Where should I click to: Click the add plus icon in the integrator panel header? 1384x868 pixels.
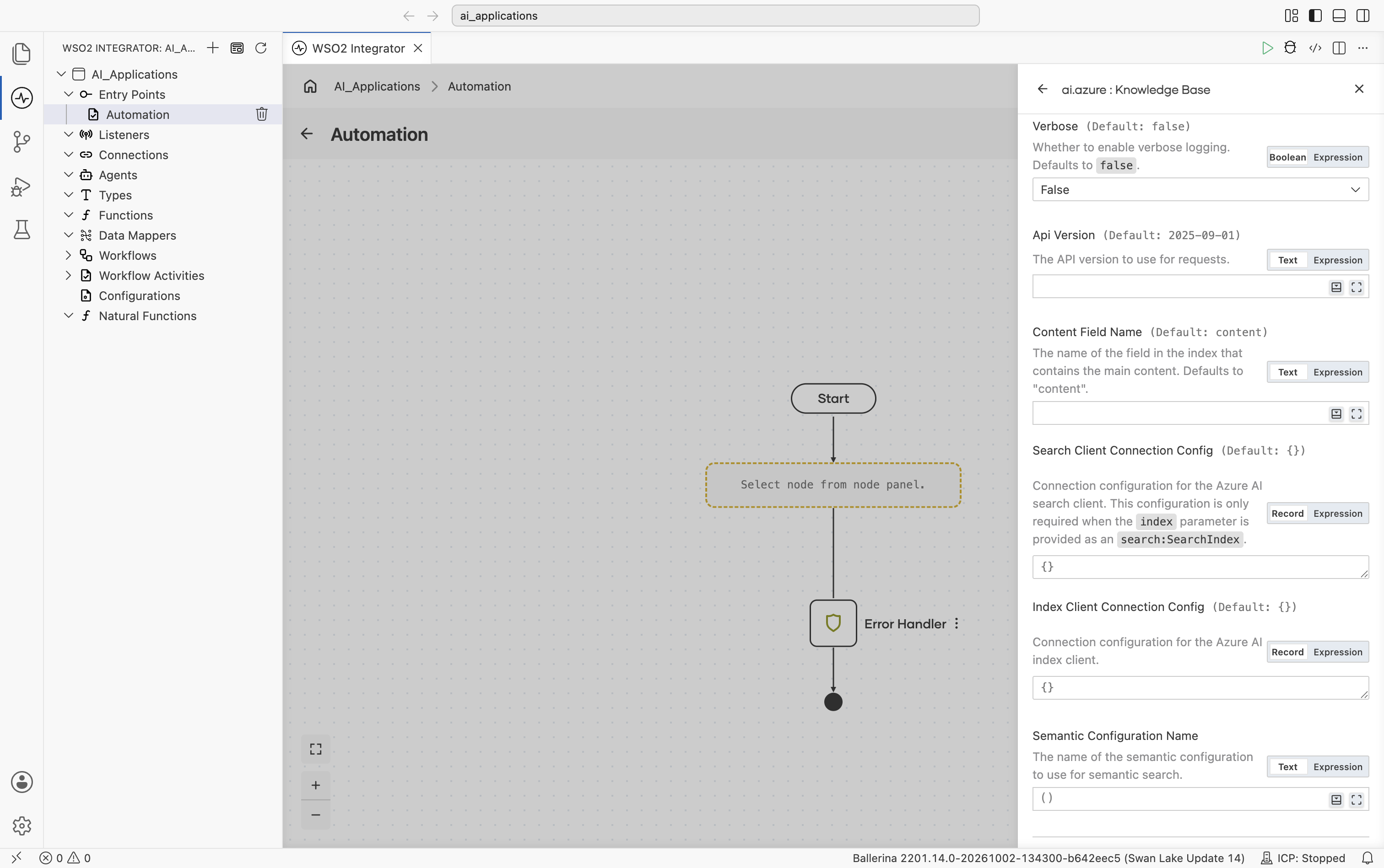pyautogui.click(x=212, y=48)
